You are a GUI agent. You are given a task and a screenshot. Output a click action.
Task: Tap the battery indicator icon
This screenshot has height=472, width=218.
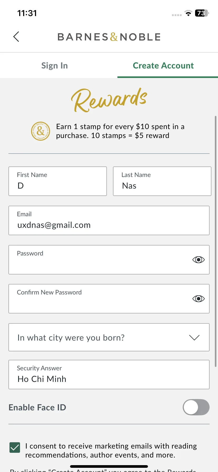pyautogui.click(x=202, y=13)
